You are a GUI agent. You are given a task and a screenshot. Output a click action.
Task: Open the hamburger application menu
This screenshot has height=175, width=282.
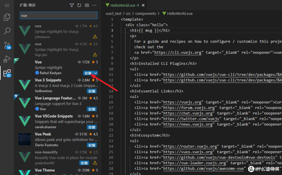pos(7,5)
